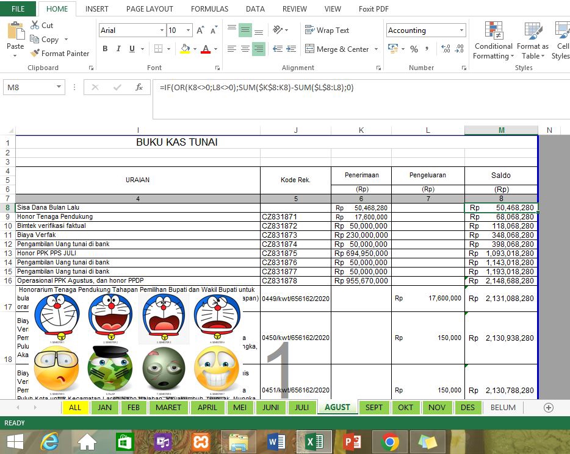Switch to the FORMULAS ribbon tab
The height and width of the screenshot is (454, 570).
click(x=209, y=9)
